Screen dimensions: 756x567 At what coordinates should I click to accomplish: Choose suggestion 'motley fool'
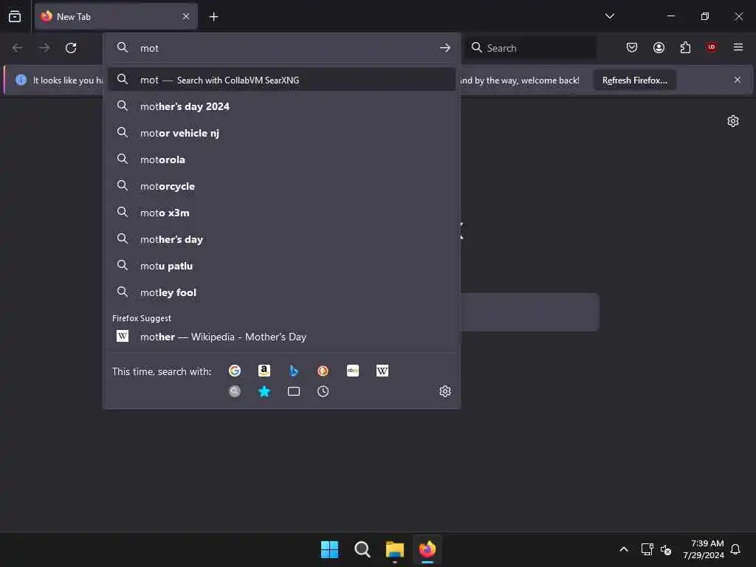(281, 292)
